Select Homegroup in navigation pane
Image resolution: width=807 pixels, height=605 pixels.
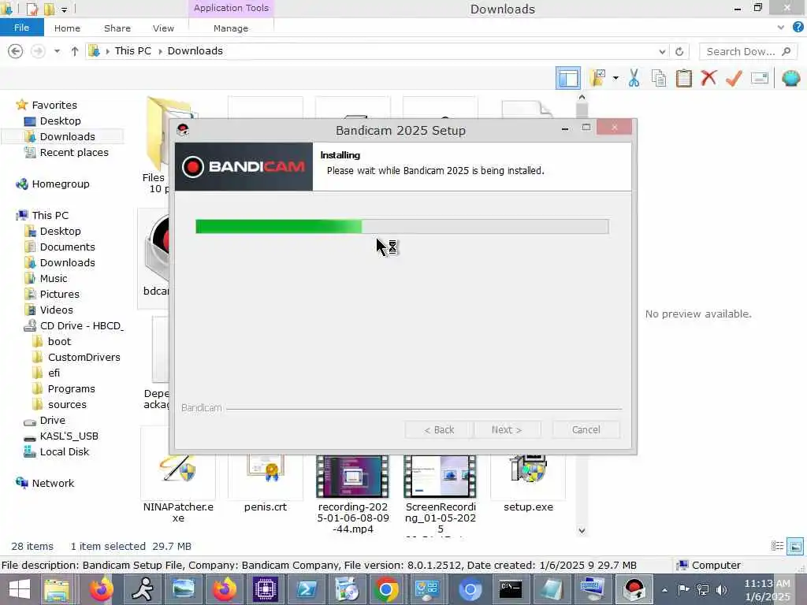[x=60, y=184]
